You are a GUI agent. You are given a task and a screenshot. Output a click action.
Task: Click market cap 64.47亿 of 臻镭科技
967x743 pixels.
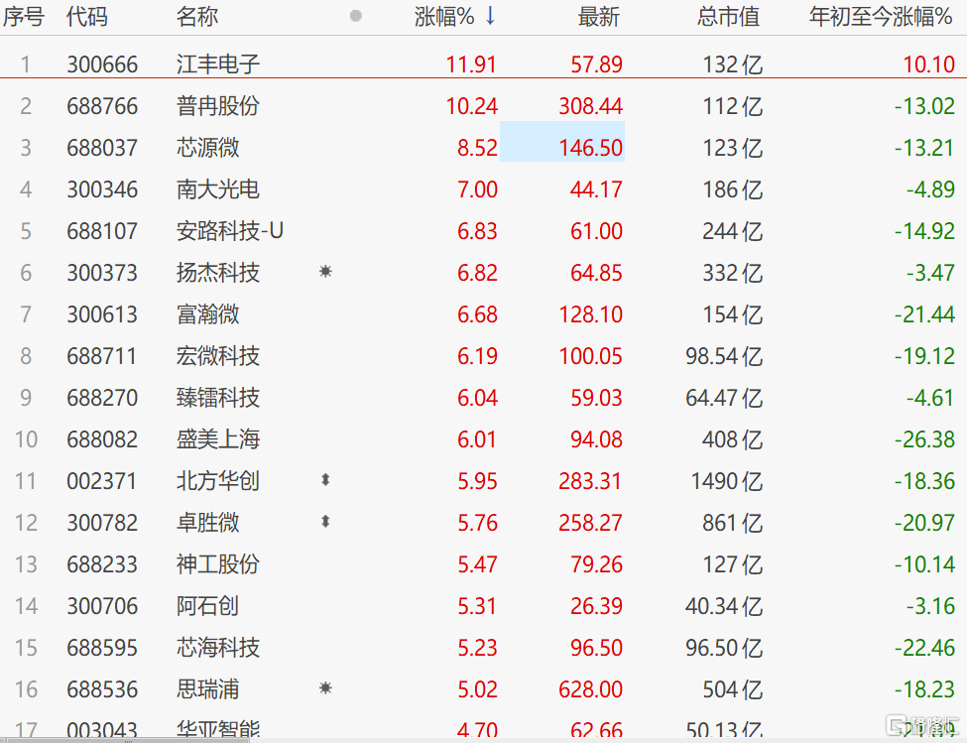pos(725,399)
